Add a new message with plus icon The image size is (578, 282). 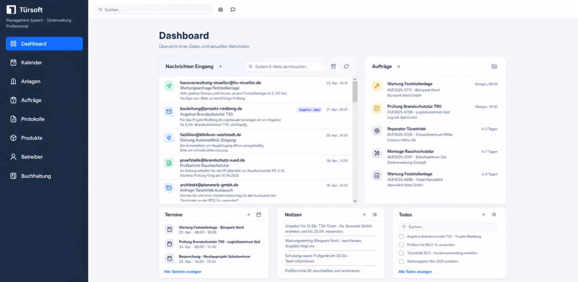coord(220,66)
